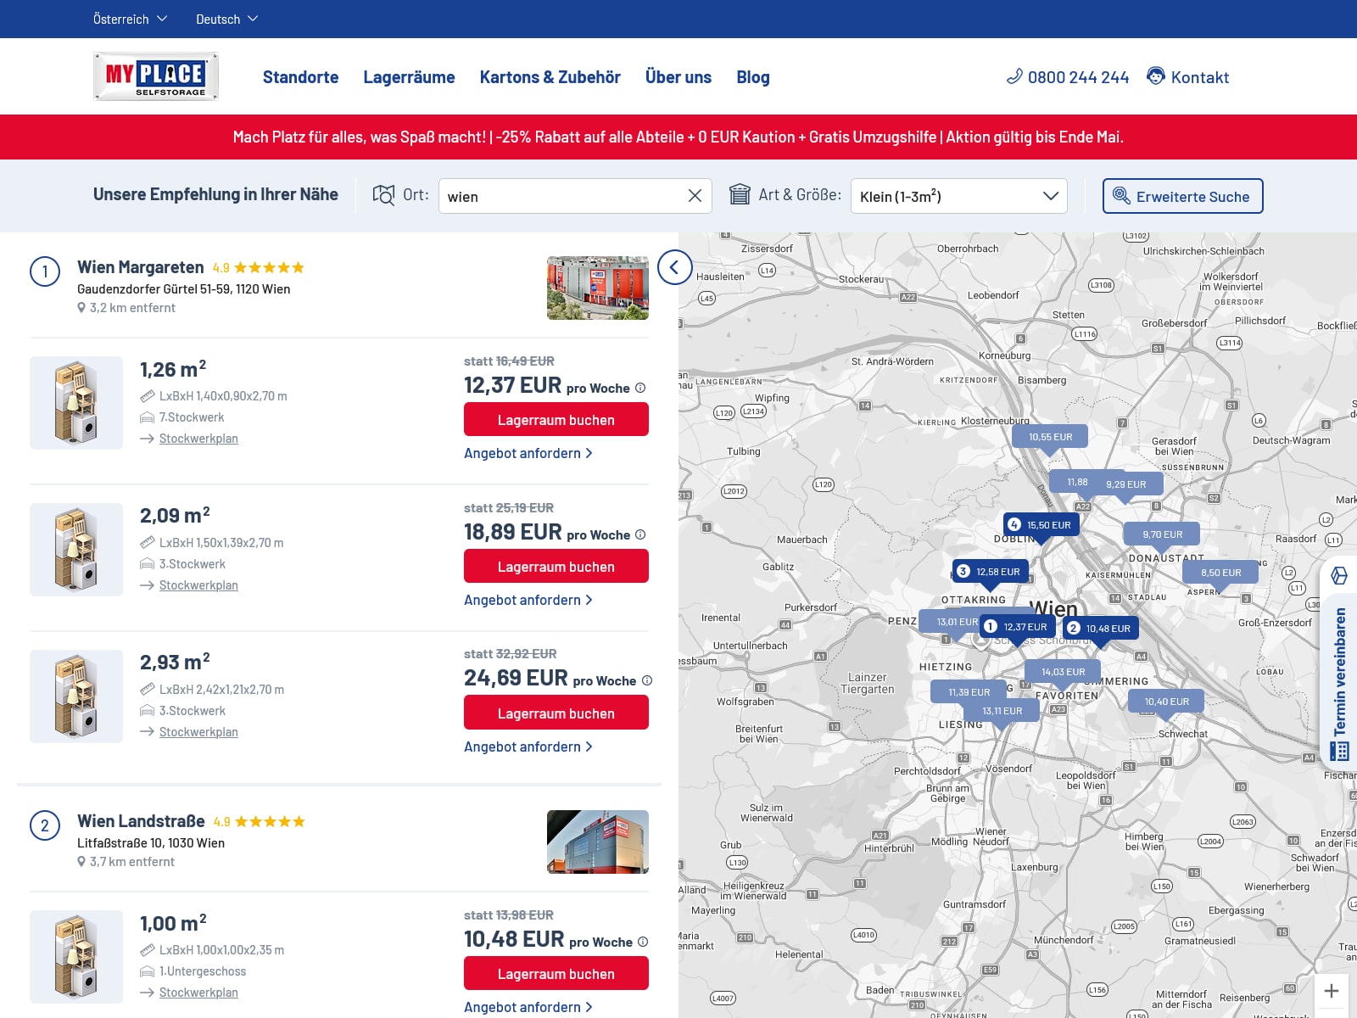Image resolution: width=1357 pixels, height=1018 pixels.
Task: Book the 1,00 m² Lagerraum
Action: [x=556, y=973]
